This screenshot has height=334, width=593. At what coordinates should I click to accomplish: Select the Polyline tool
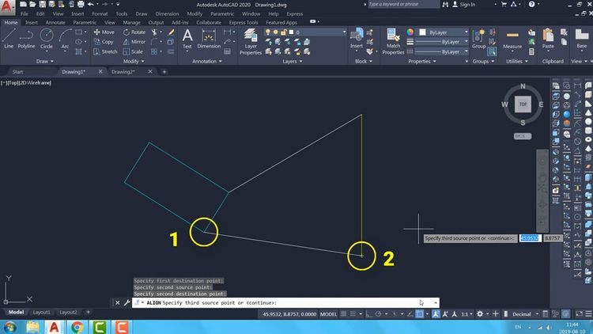(x=26, y=38)
